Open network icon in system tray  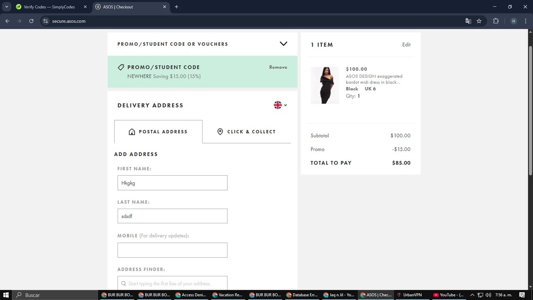[x=480, y=295]
